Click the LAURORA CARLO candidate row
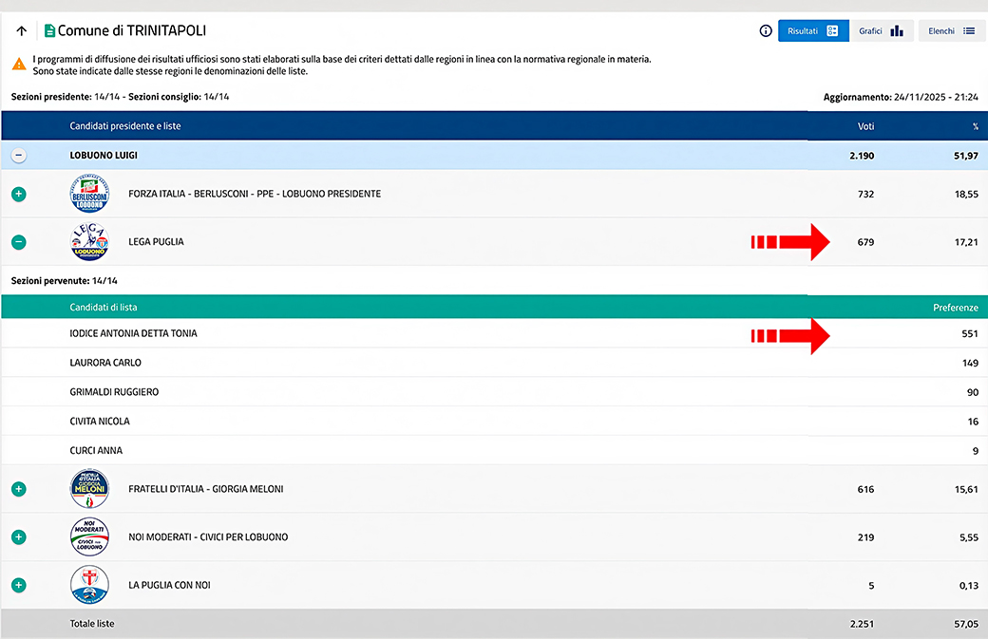988x639 pixels. tap(105, 363)
